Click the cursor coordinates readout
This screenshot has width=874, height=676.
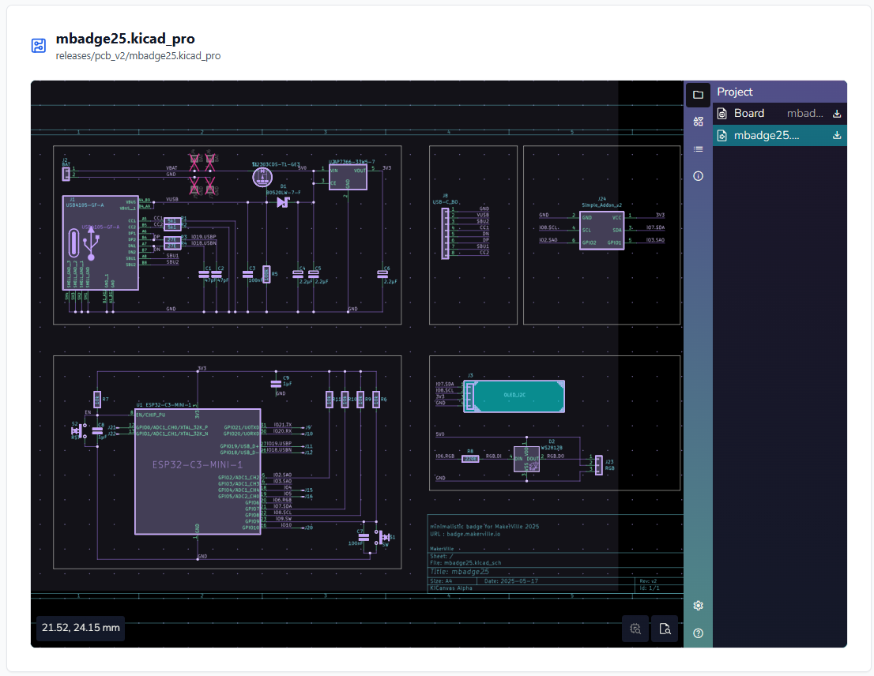(81, 628)
